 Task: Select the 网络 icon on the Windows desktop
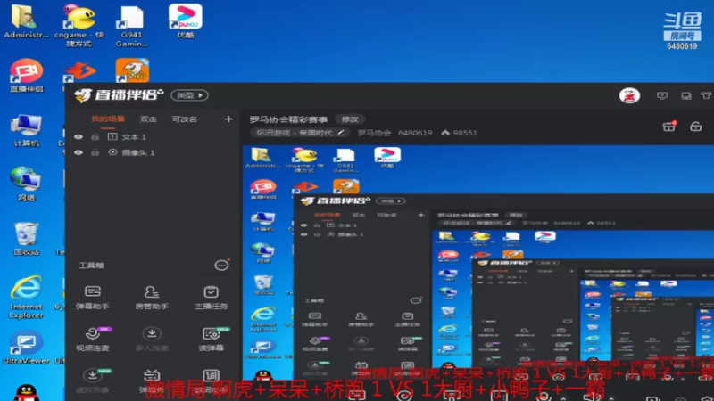click(27, 184)
